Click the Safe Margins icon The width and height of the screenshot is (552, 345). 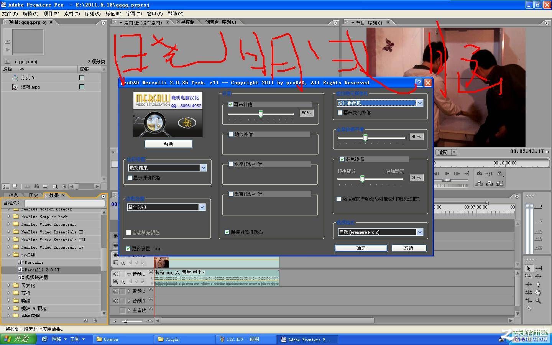[x=489, y=173]
